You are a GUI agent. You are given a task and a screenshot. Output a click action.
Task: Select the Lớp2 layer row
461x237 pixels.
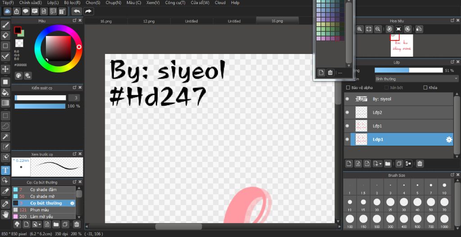coord(399,112)
